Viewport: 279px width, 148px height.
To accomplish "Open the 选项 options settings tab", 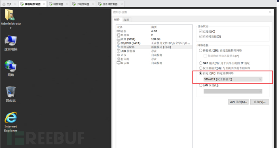I will pyautogui.click(x=126, y=20).
